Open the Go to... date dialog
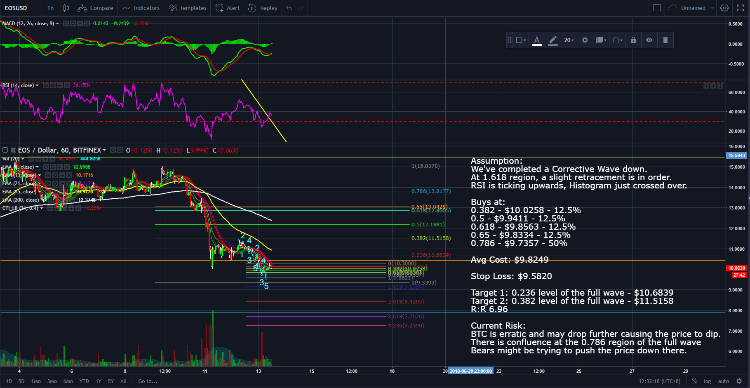Viewport: 750px width, 388px height. pos(148,381)
